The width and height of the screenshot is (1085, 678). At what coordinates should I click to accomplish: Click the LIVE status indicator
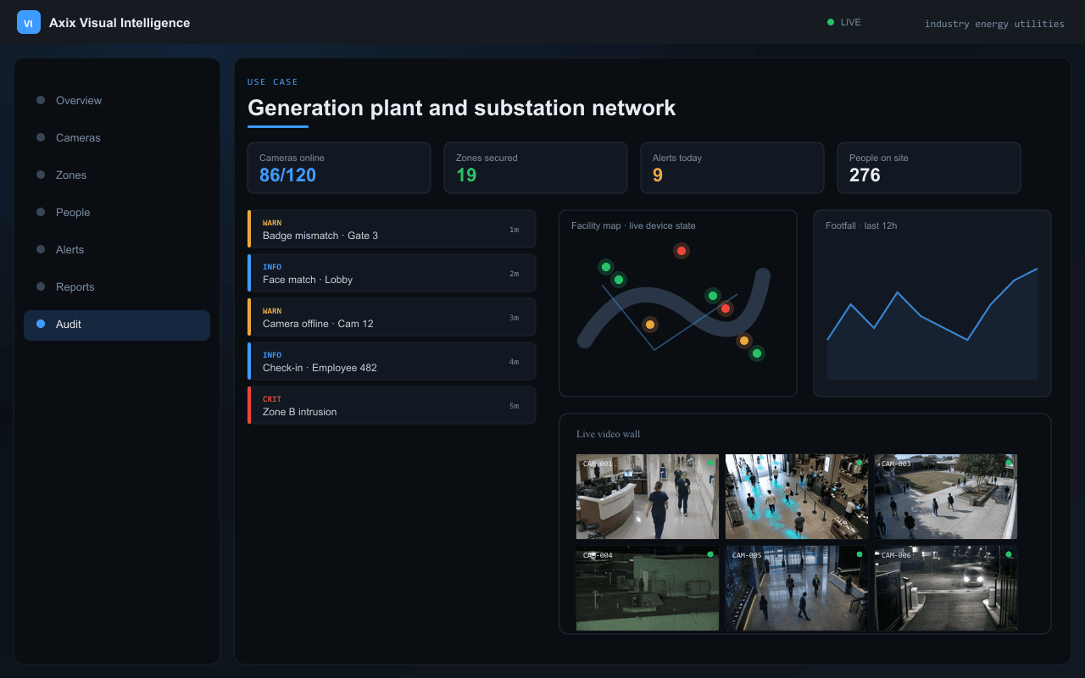click(844, 23)
